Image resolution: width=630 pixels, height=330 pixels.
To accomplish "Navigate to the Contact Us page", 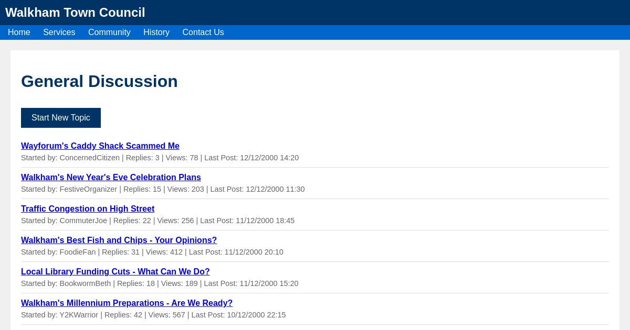I will [x=203, y=32].
